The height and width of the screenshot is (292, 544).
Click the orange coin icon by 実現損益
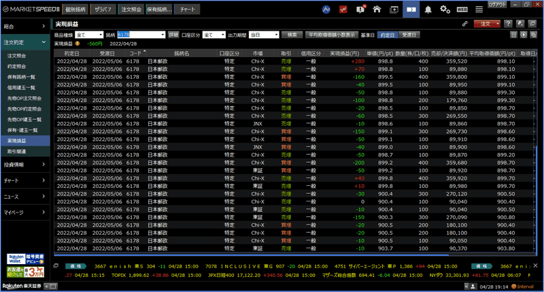pos(78,44)
